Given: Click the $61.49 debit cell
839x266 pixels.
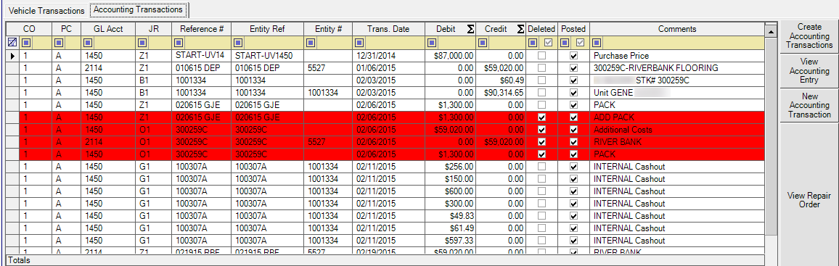Looking at the screenshot, I should (451, 228).
